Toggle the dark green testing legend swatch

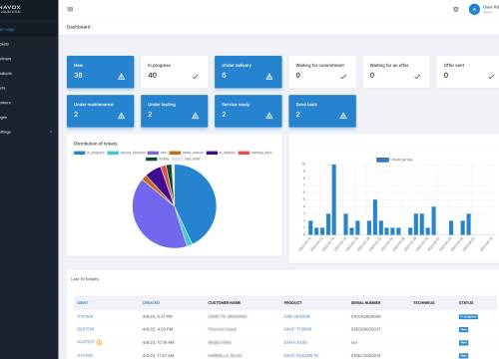click(x=152, y=159)
